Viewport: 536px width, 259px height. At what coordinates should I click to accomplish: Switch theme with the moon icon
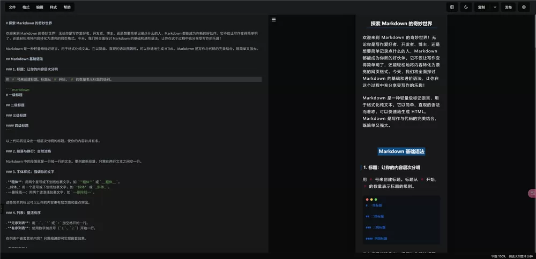[x=466, y=7]
